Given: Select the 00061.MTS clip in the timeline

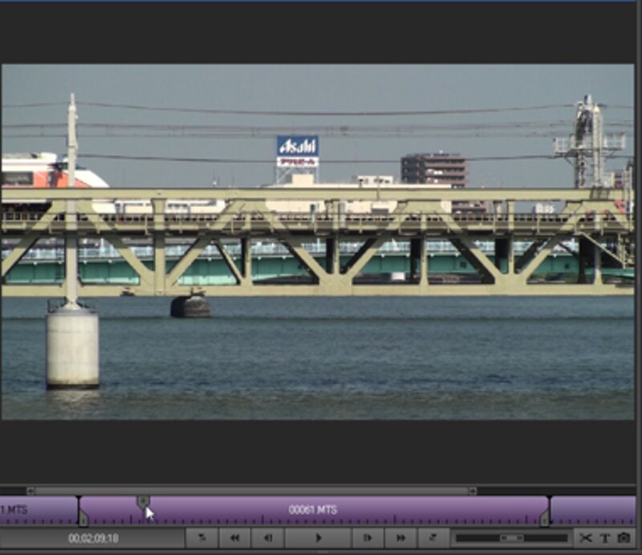Looking at the screenshot, I should (313, 510).
